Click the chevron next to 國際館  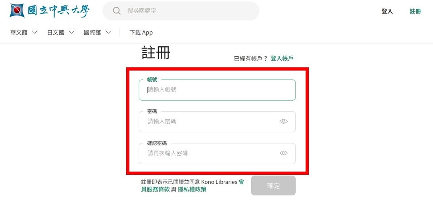[108, 32]
